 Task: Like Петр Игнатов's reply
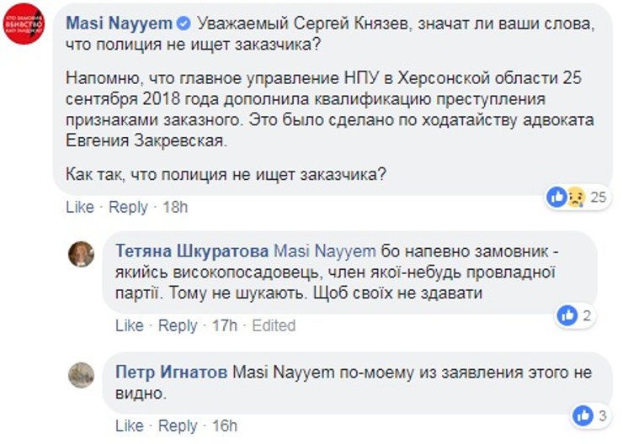click(129, 425)
